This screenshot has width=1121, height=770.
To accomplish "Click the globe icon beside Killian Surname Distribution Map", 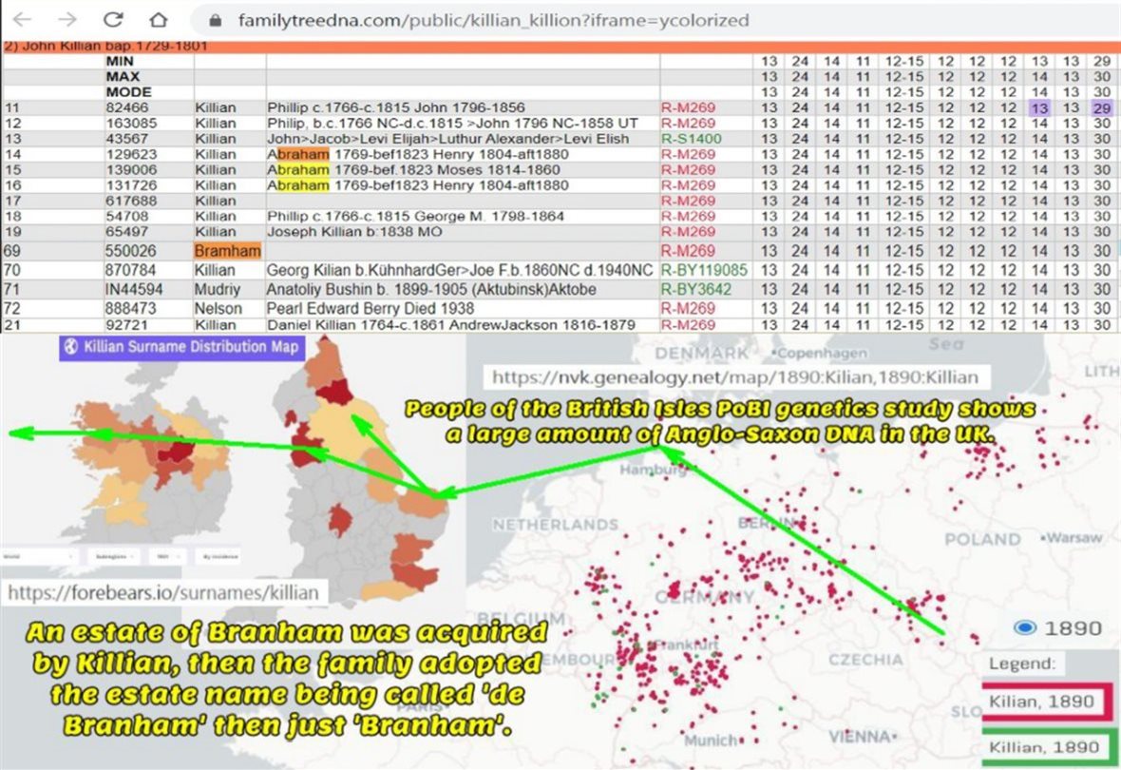I will (70, 347).
